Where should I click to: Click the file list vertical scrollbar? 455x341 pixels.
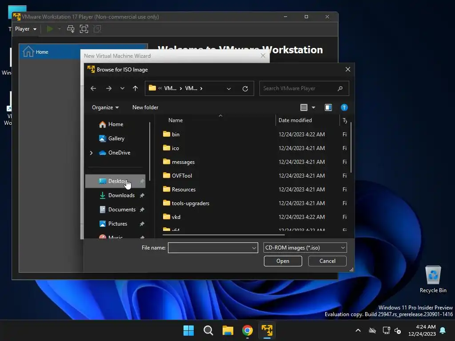click(x=351, y=147)
